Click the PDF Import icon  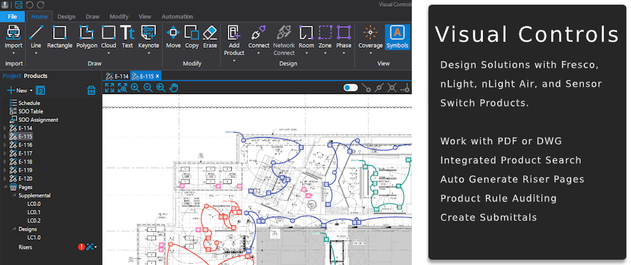13,32
